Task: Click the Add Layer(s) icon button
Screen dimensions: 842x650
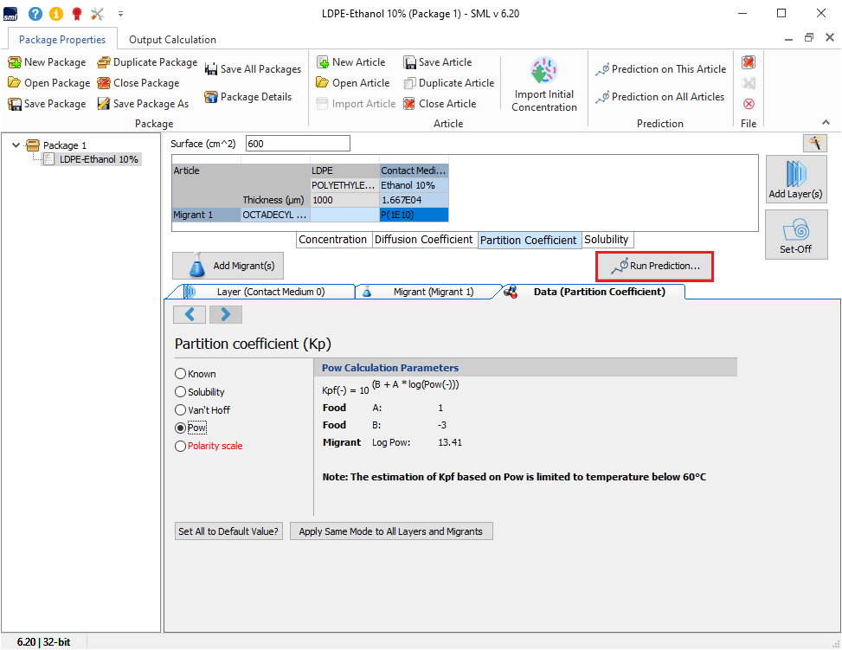Action: coord(795,179)
